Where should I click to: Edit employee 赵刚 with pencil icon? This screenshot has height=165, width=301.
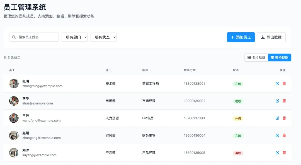277,135
